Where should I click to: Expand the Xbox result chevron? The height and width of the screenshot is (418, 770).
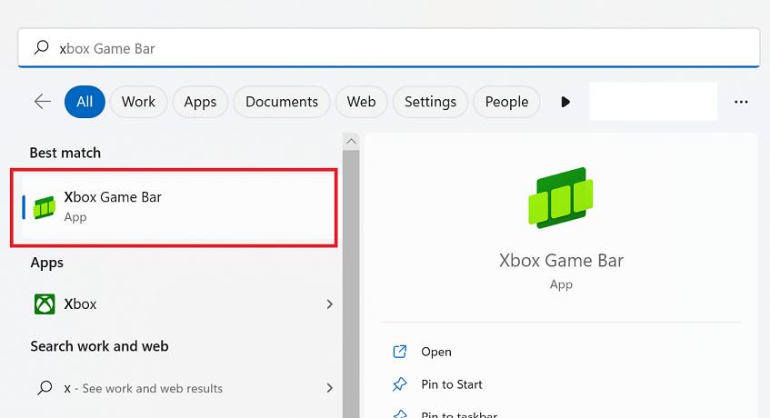[x=329, y=304]
